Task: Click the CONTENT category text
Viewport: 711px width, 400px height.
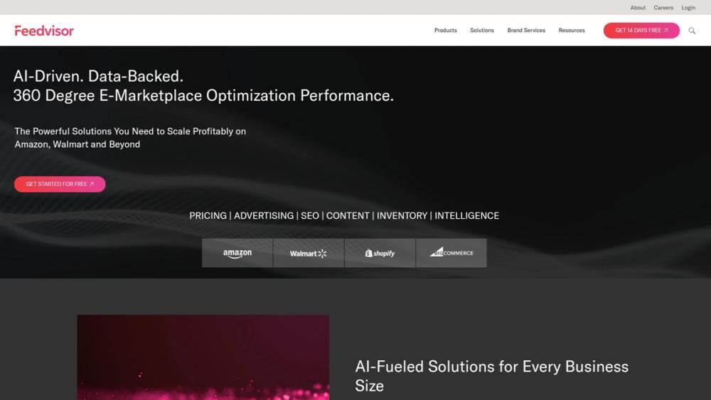Action: coord(348,215)
